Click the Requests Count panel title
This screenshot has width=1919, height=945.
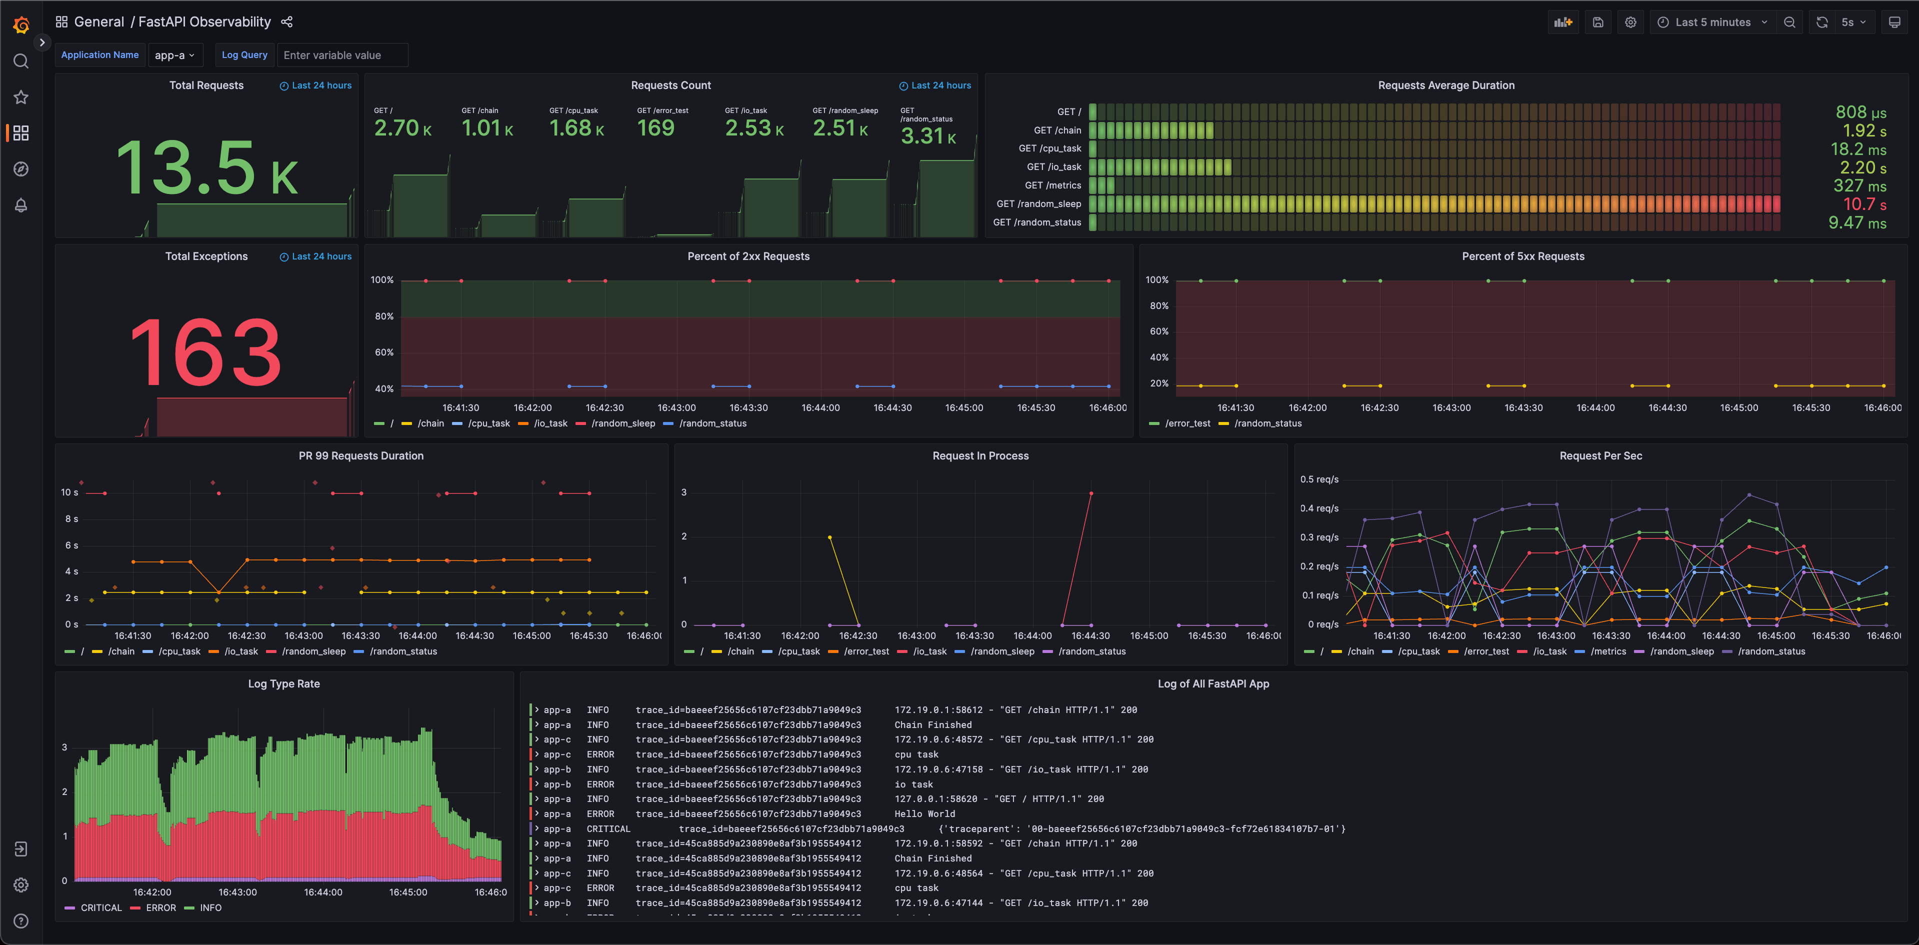[x=670, y=85]
